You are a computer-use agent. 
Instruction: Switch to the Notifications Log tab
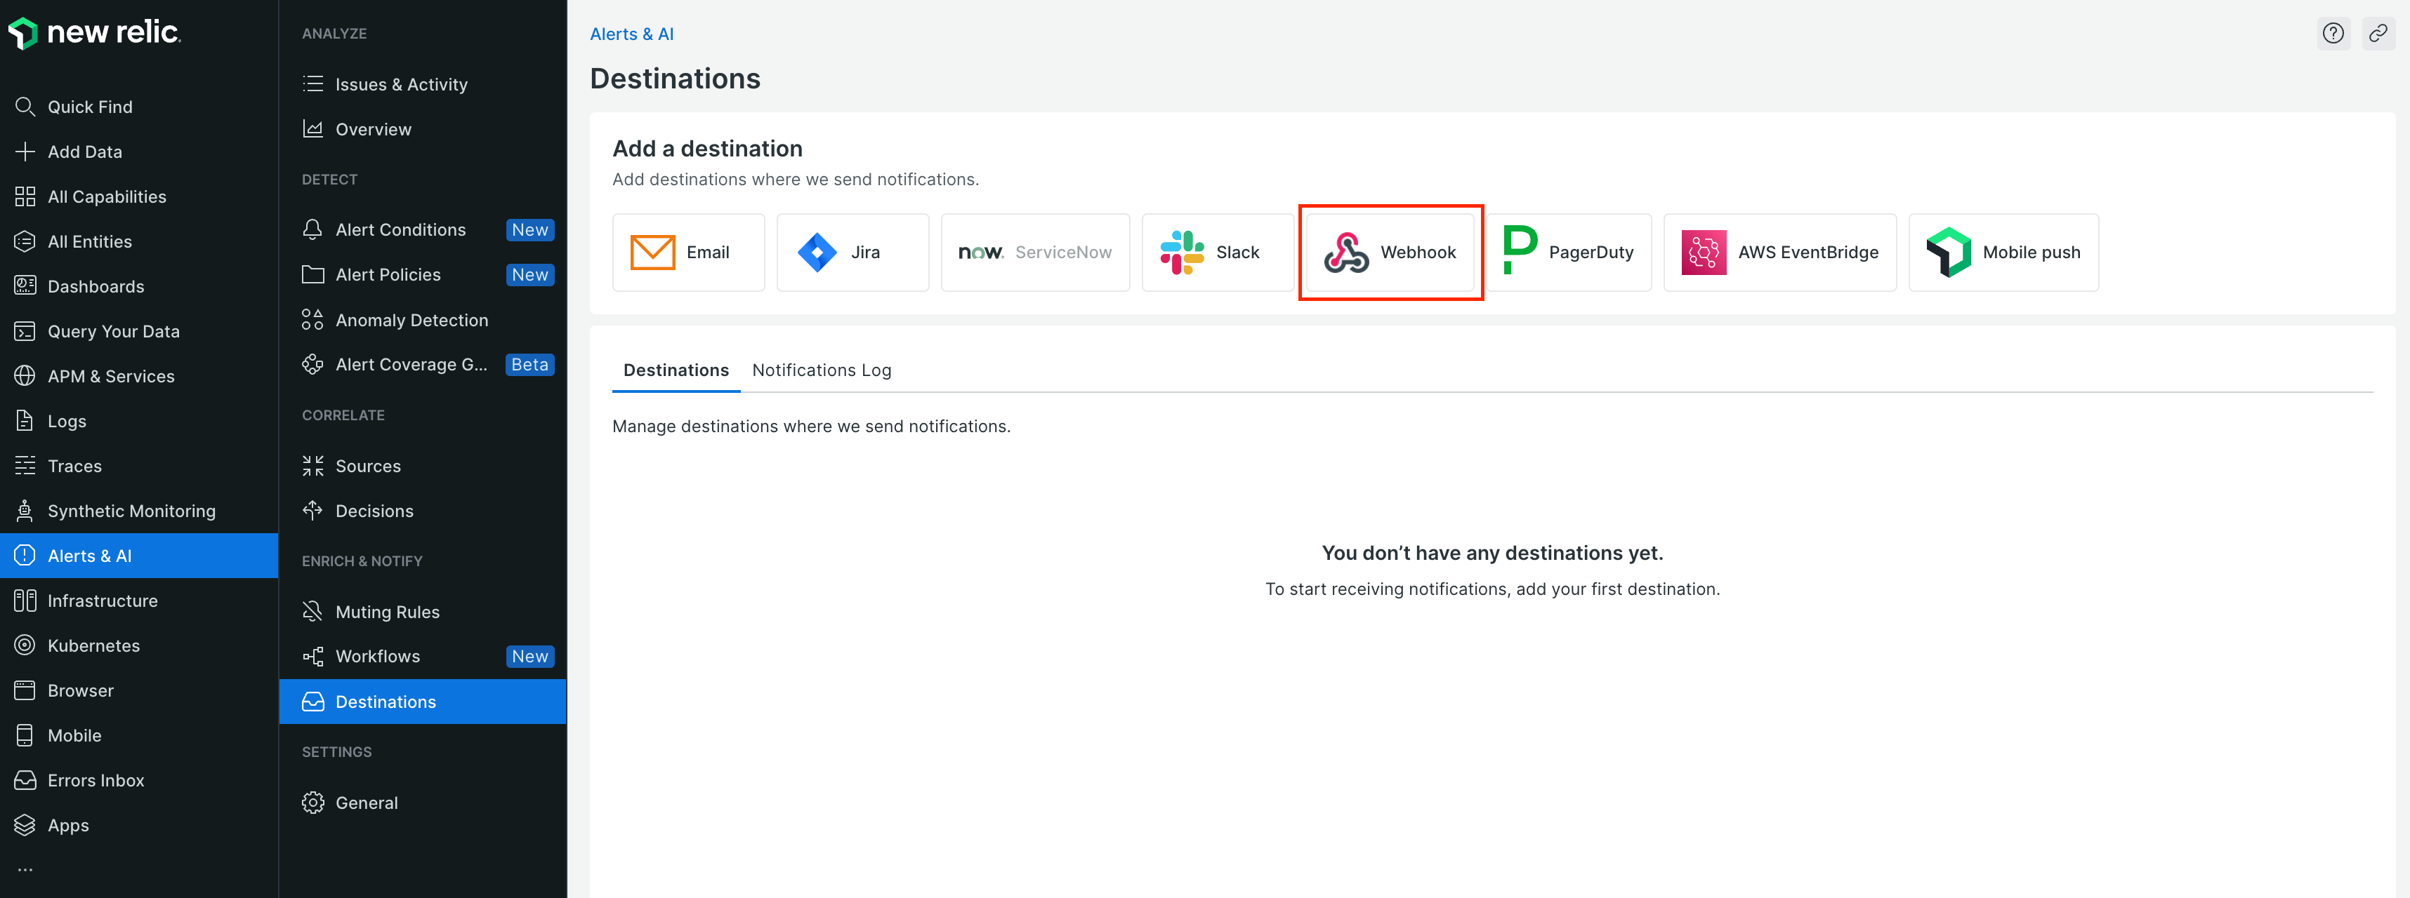point(820,370)
